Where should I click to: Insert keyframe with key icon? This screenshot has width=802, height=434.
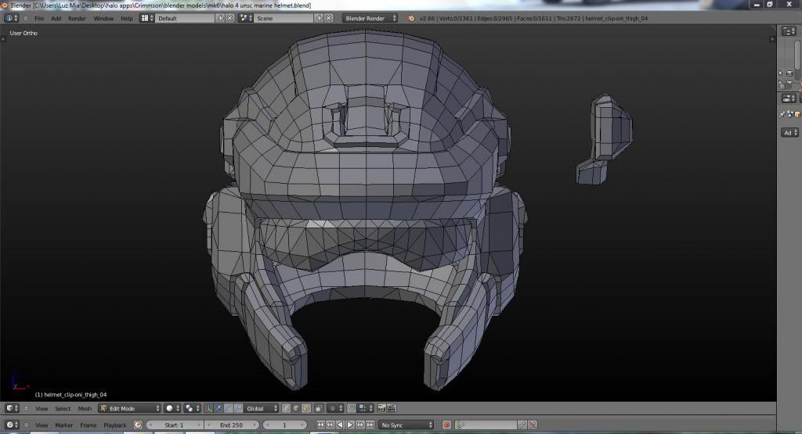[x=522, y=425]
